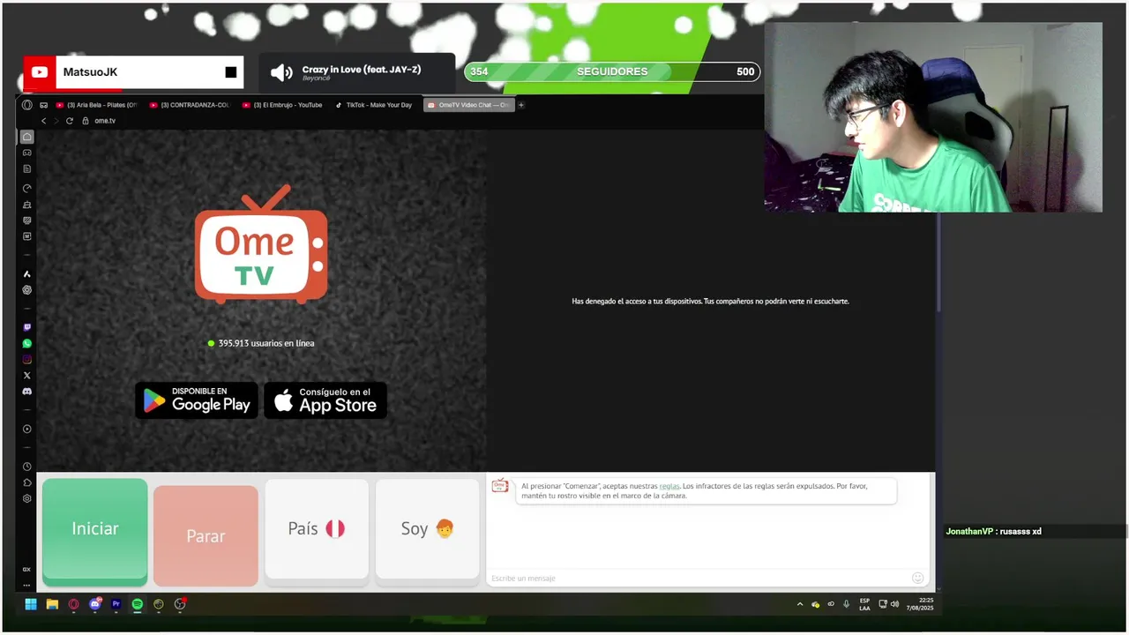Switch to TikTok Make Your Day tab
This screenshot has height=635, width=1129.
[x=375, y=105]
